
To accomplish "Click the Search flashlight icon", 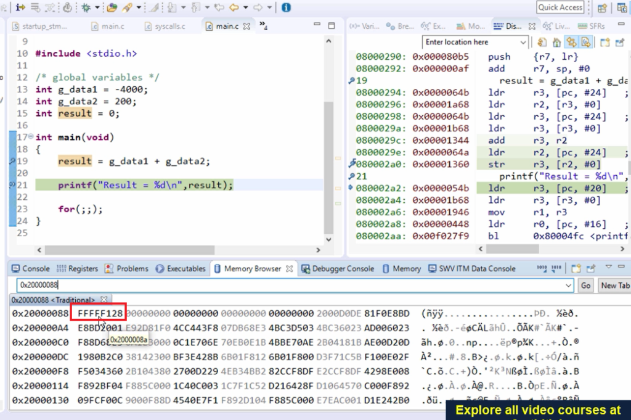I will pyautogui.click(x=128, y=7).
